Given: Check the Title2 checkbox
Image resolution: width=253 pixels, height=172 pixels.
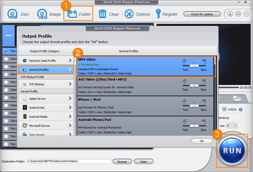Looking at the screenshot, I should tap(6, 59).
